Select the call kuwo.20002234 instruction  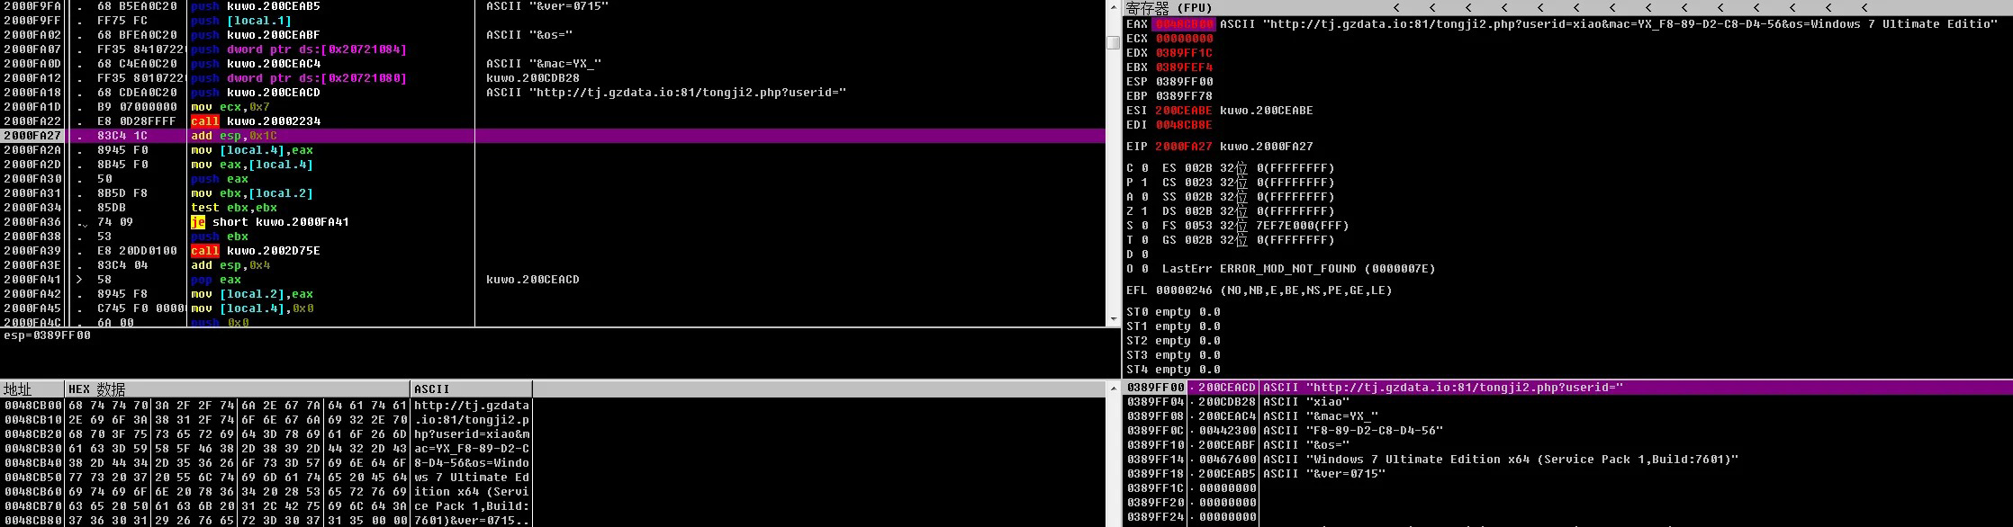256,121
